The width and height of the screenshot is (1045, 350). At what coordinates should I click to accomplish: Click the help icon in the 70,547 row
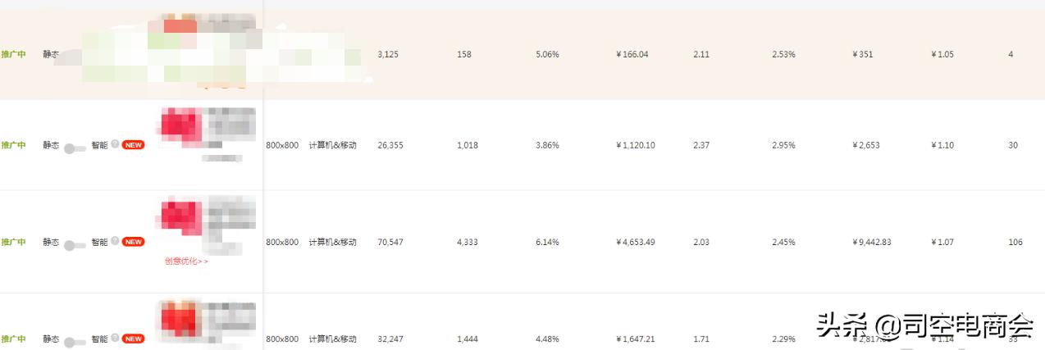[x=115, y=241]
